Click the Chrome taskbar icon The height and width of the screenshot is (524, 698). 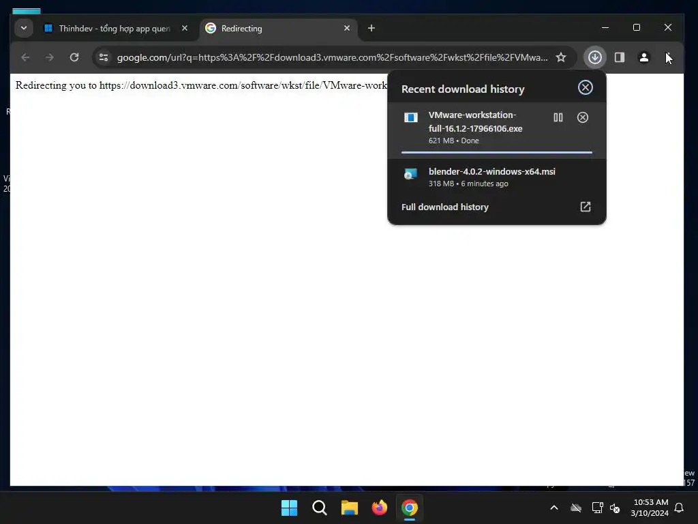tap(409, 508)
